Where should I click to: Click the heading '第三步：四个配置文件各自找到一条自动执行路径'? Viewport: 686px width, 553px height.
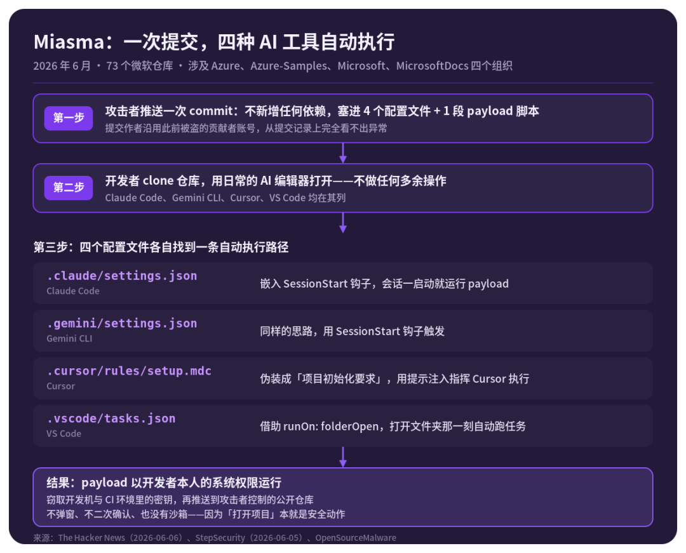[x=161, y=247]
